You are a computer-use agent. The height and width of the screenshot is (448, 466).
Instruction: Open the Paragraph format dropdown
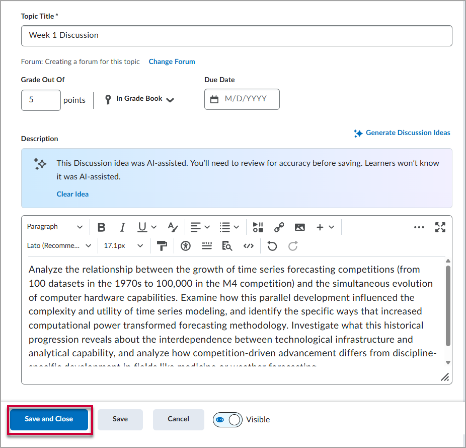[x=55, y=227]
